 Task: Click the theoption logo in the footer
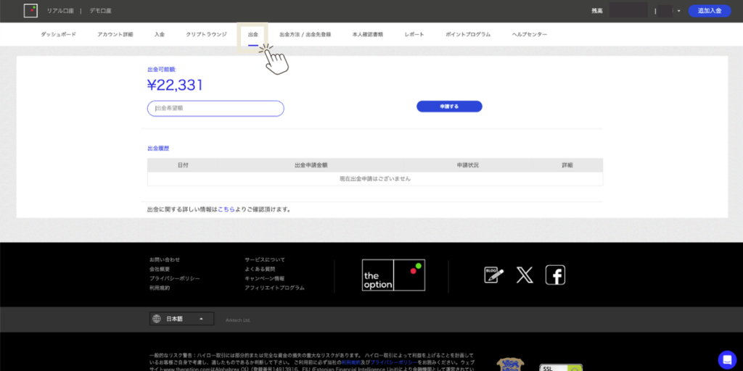click(x=393, y=275)
